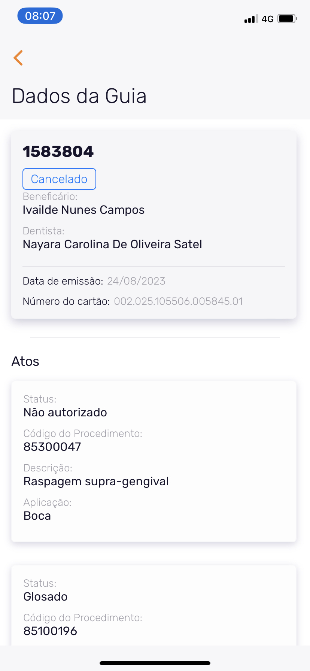Select beneficiary name Ivailde Nunes Campos
The image size is (310, 671).
tap(83, 210)
